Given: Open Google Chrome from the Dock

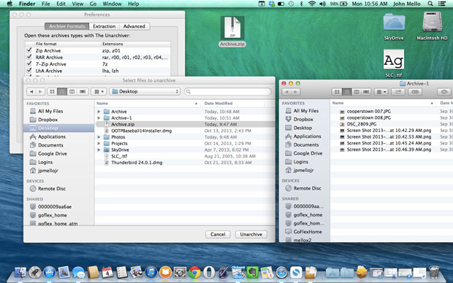Looking at the screenshot, I should click(194, 272).
